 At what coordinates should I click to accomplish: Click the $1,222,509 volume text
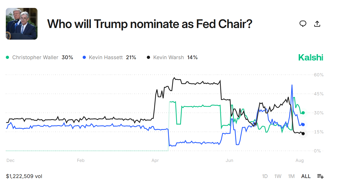click(24, 176)
